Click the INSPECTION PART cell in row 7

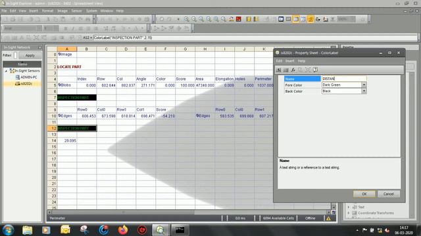[x=77, y=98]
